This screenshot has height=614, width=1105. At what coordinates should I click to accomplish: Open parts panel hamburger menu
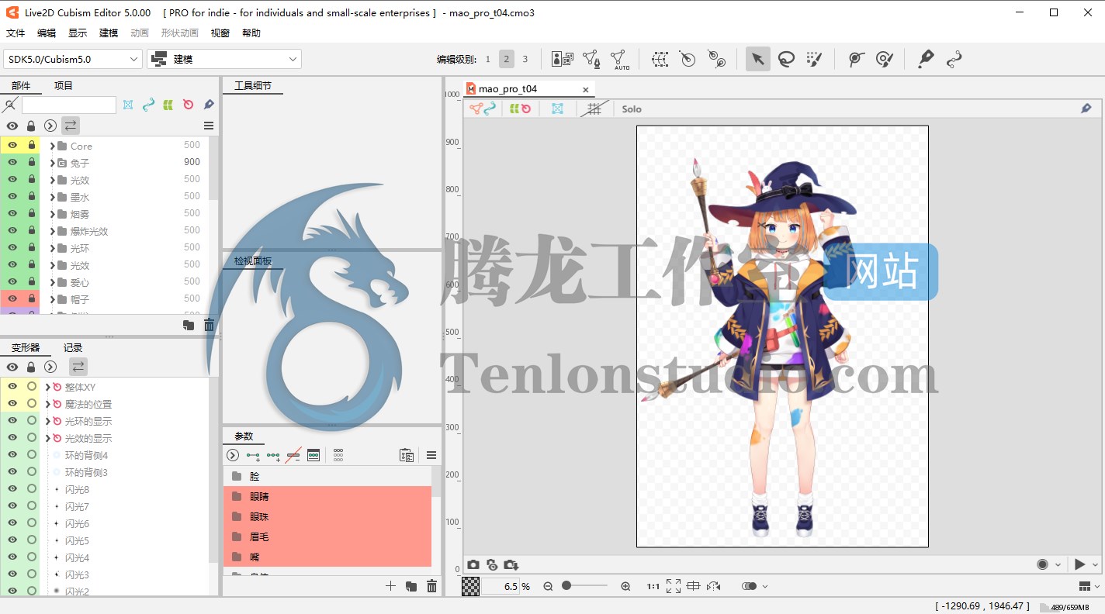click(209, 126)
